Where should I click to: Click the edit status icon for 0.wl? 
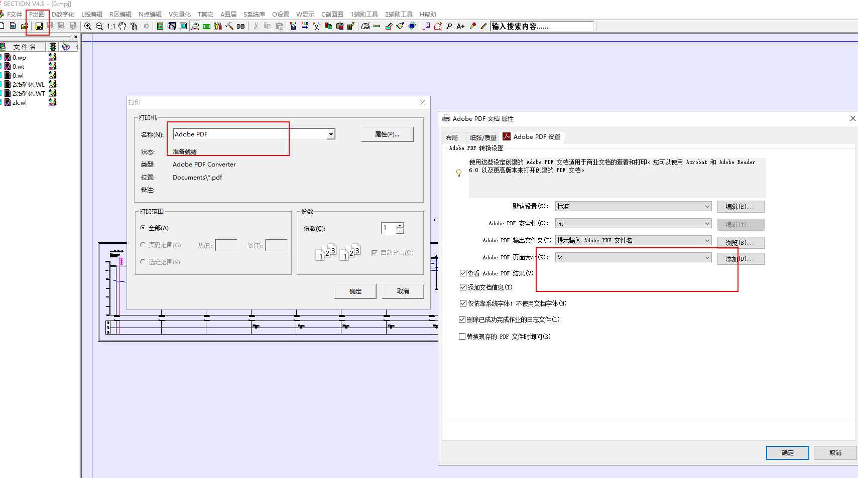click(52, 75)
